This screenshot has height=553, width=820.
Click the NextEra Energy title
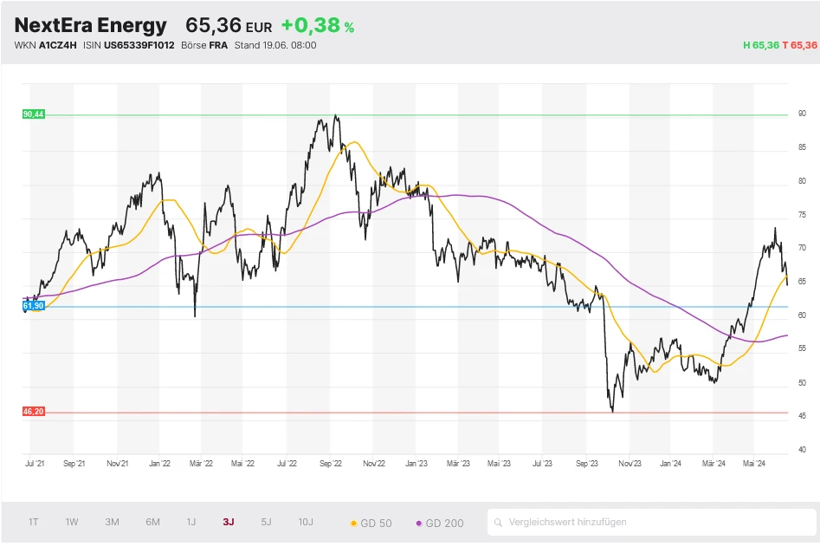coord(90,25)
